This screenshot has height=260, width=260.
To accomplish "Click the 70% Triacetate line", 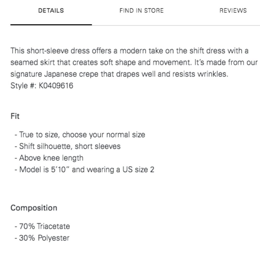I will 42,226.
